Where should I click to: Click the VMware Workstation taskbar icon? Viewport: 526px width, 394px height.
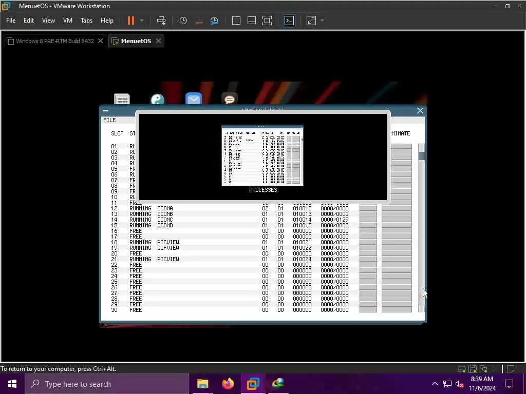tap(253, 384)
